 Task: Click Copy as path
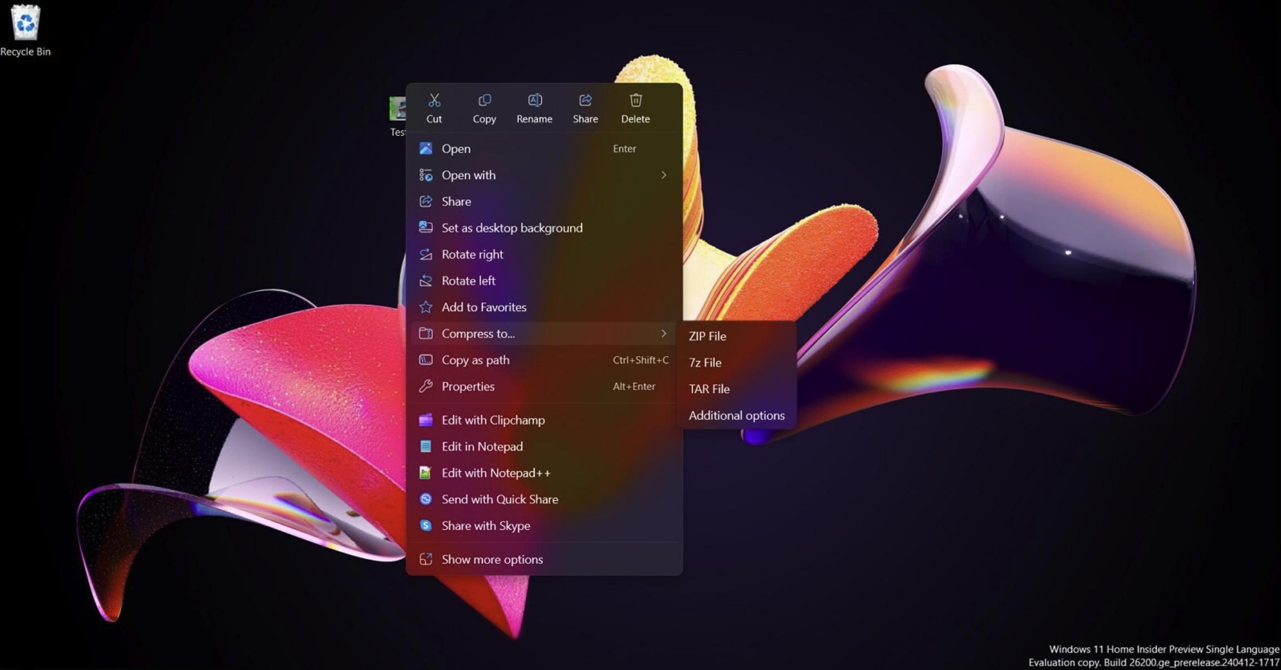tap(475, 360)
